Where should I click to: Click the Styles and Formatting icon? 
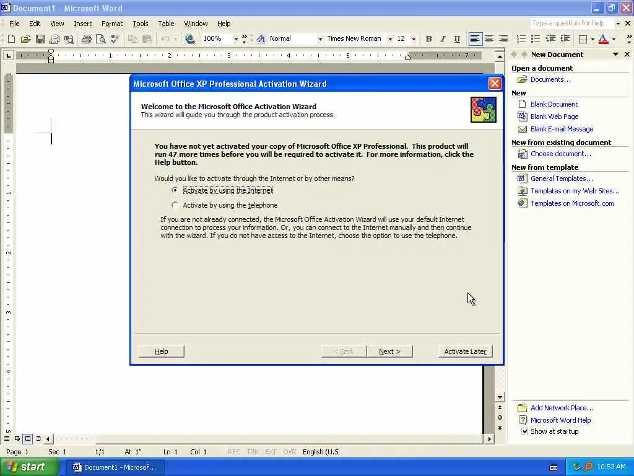tap(261, 39)
